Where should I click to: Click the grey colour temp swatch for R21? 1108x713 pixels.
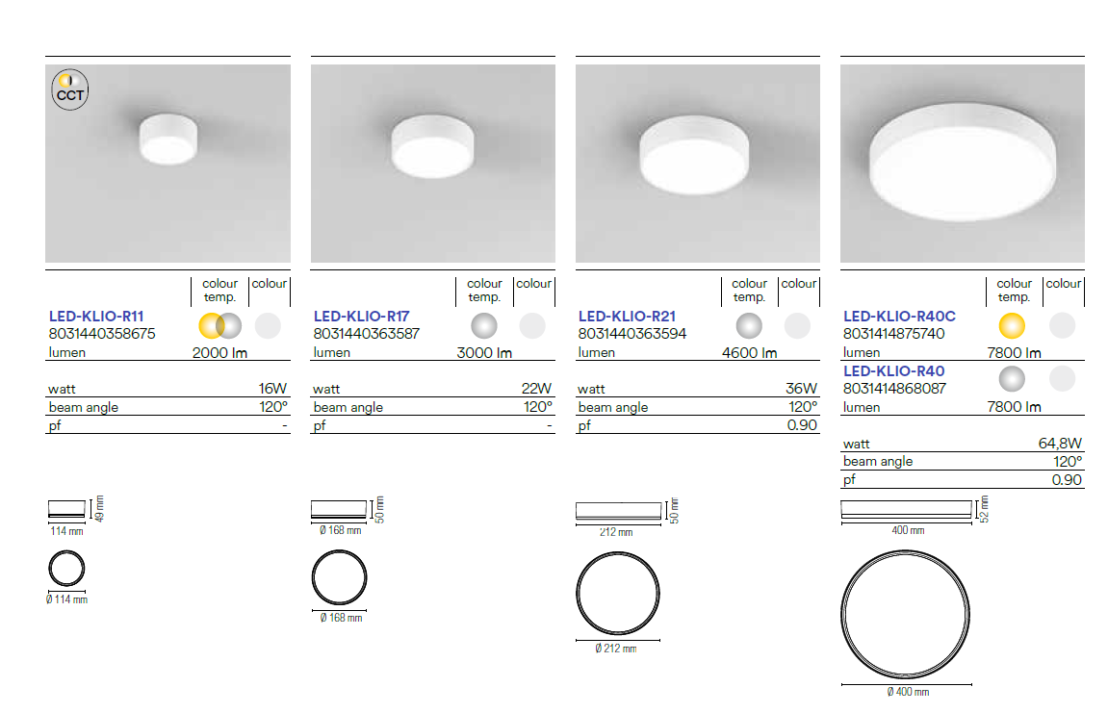tap(749, 326)
